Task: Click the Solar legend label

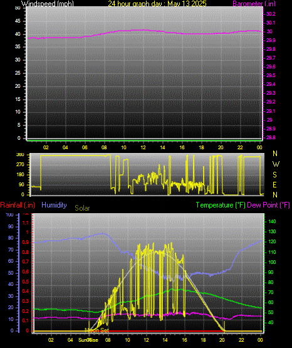Action: pos(82,208)
